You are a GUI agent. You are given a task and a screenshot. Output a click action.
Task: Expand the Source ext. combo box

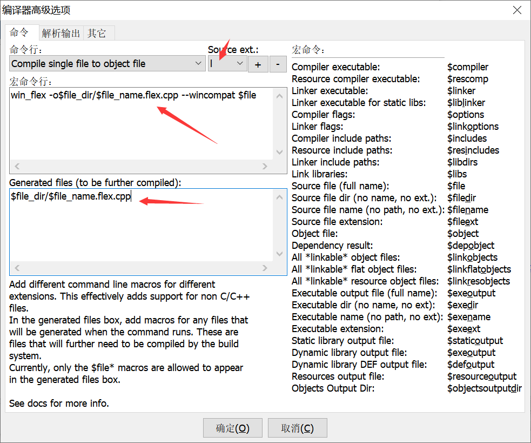(x=227, y=63)
